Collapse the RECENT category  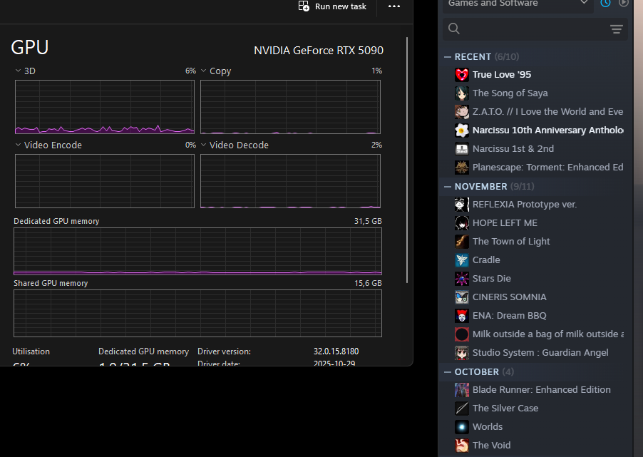tap(448, 56)
